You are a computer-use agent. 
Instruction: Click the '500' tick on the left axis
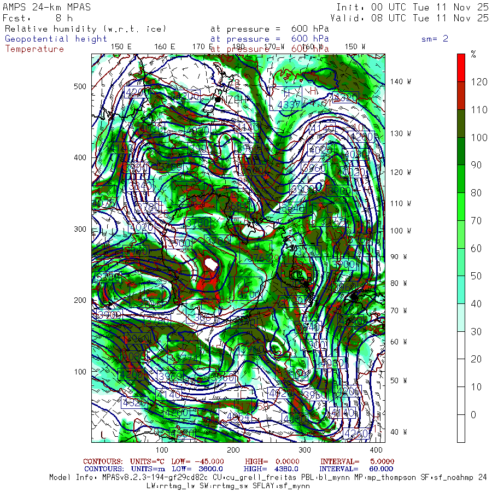(x=80, y=86)
